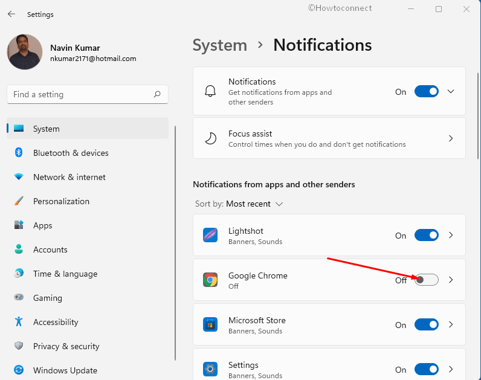Click the Privacy & security shield icon
This screenshot has height=380, width=481.
[x=19, y=346]
